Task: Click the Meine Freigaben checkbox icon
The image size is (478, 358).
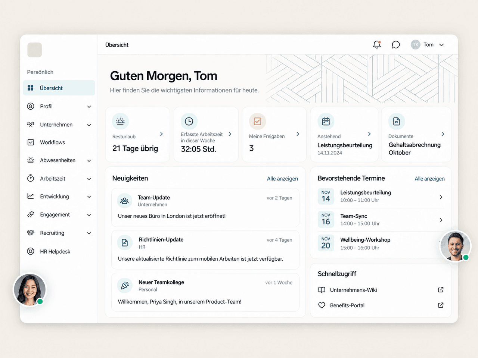Action: tap(257, 121)
